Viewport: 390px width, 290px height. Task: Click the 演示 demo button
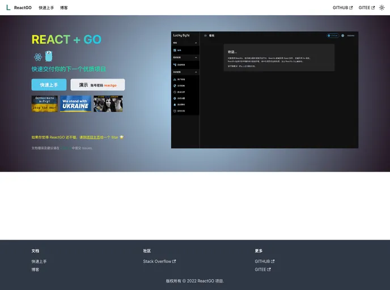[x=97, y=85]
